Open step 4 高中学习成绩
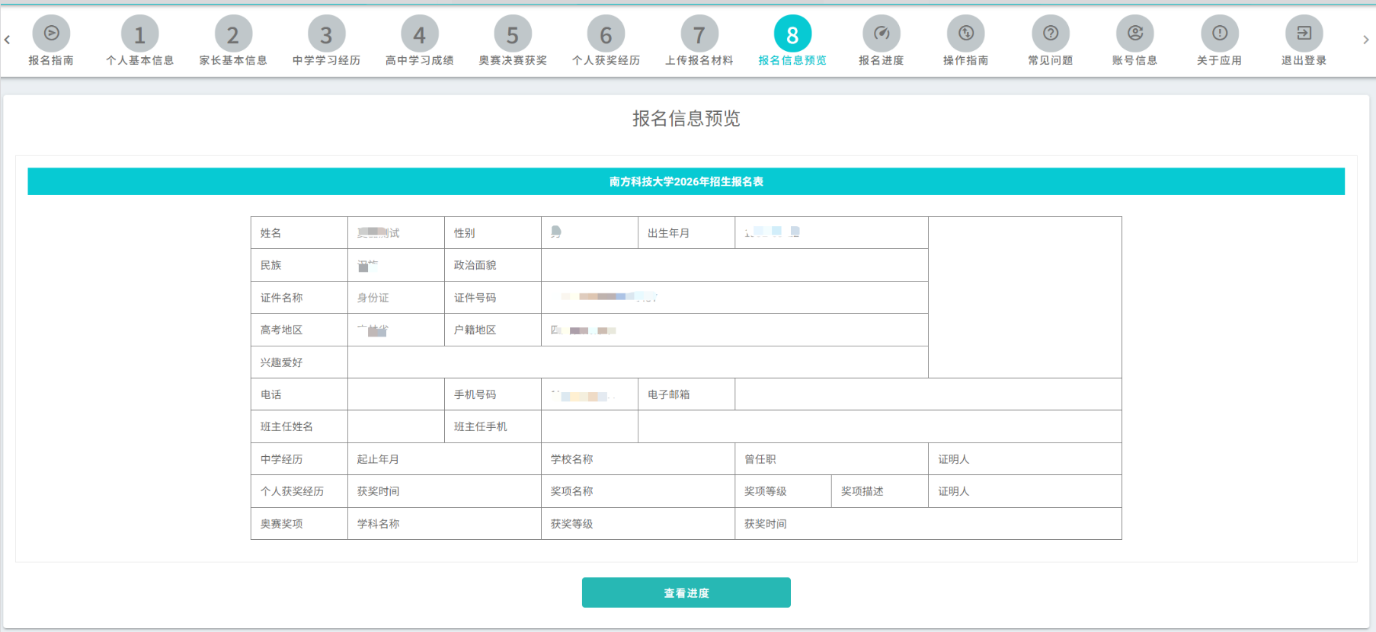 419,34
